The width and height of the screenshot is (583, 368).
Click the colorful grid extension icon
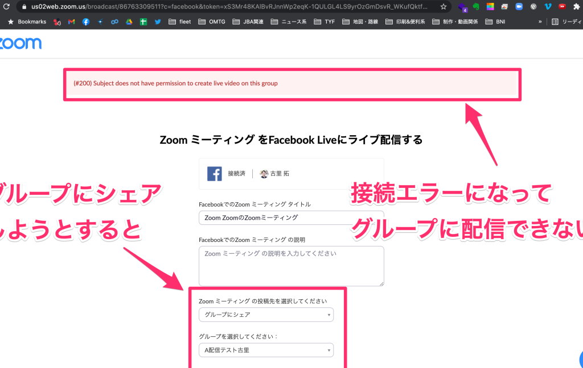(490, 7)
